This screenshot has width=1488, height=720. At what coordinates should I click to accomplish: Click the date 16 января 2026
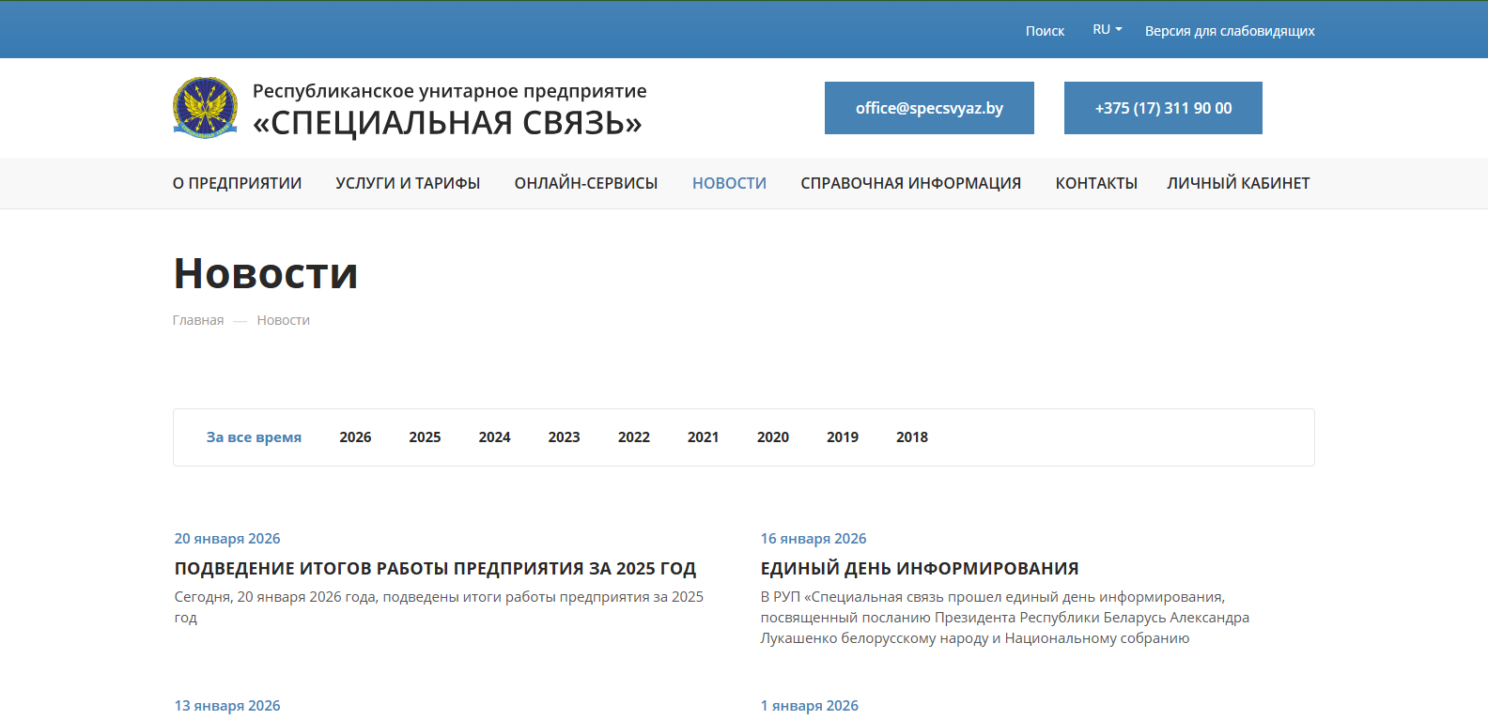814,539
